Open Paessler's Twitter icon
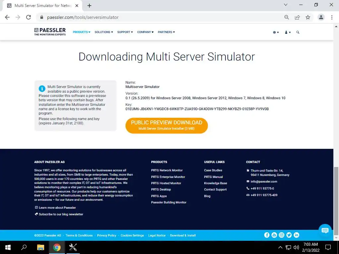 (x=289, y=235)
